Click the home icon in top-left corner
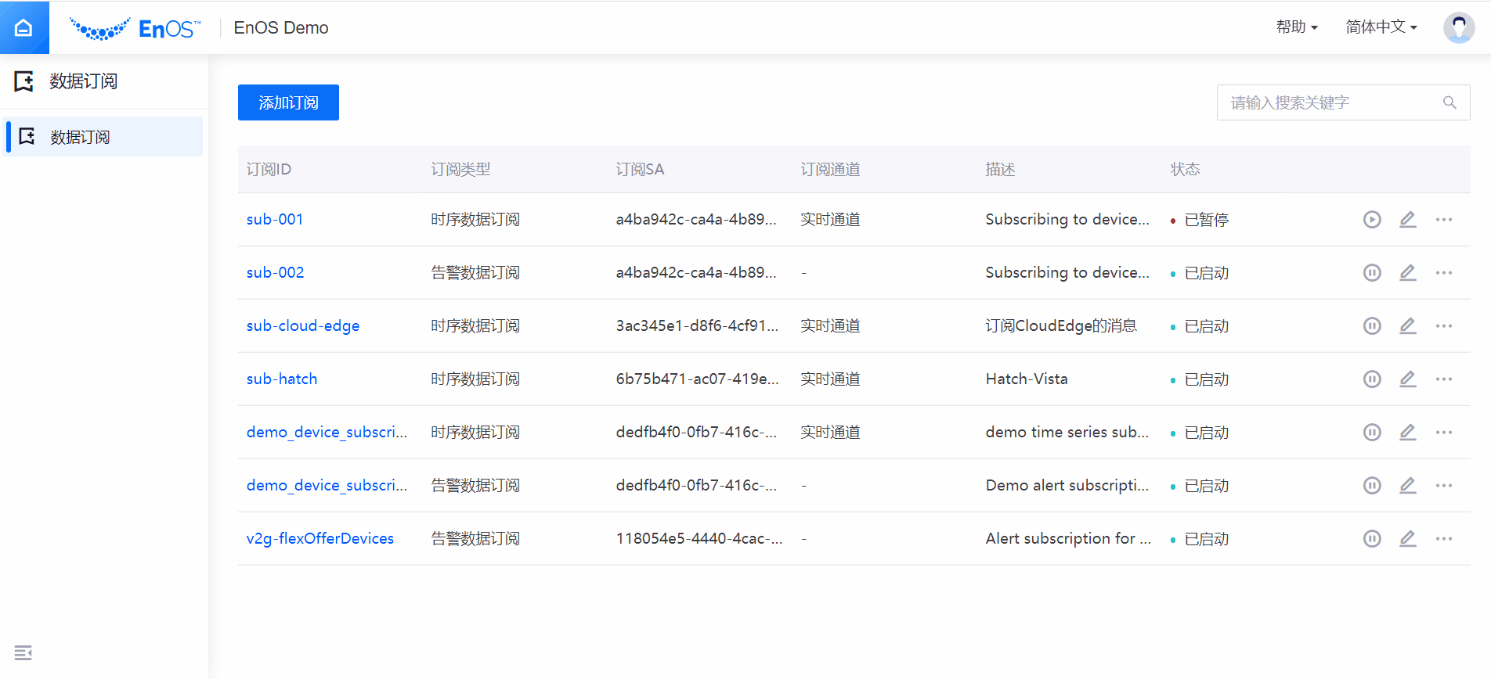Image resolution: width=1491 pixels, height=679 pixels. point(23,27)
